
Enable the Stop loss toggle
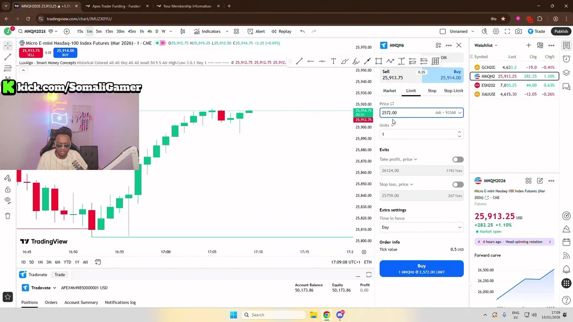pyautogui.click(x=458, y=185)
